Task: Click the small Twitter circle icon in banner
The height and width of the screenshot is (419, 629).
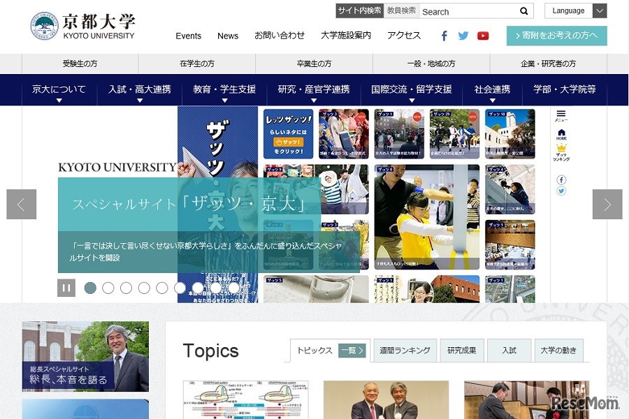Action: click(561, 191)
